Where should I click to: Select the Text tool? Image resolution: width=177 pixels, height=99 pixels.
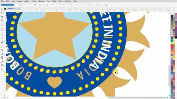point(2,42)
